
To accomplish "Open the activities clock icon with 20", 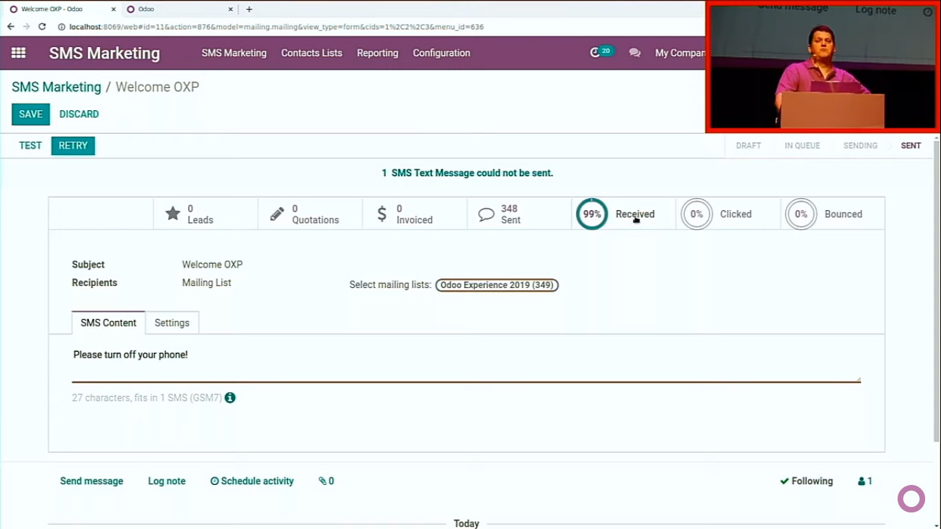I will click(601, 52).
